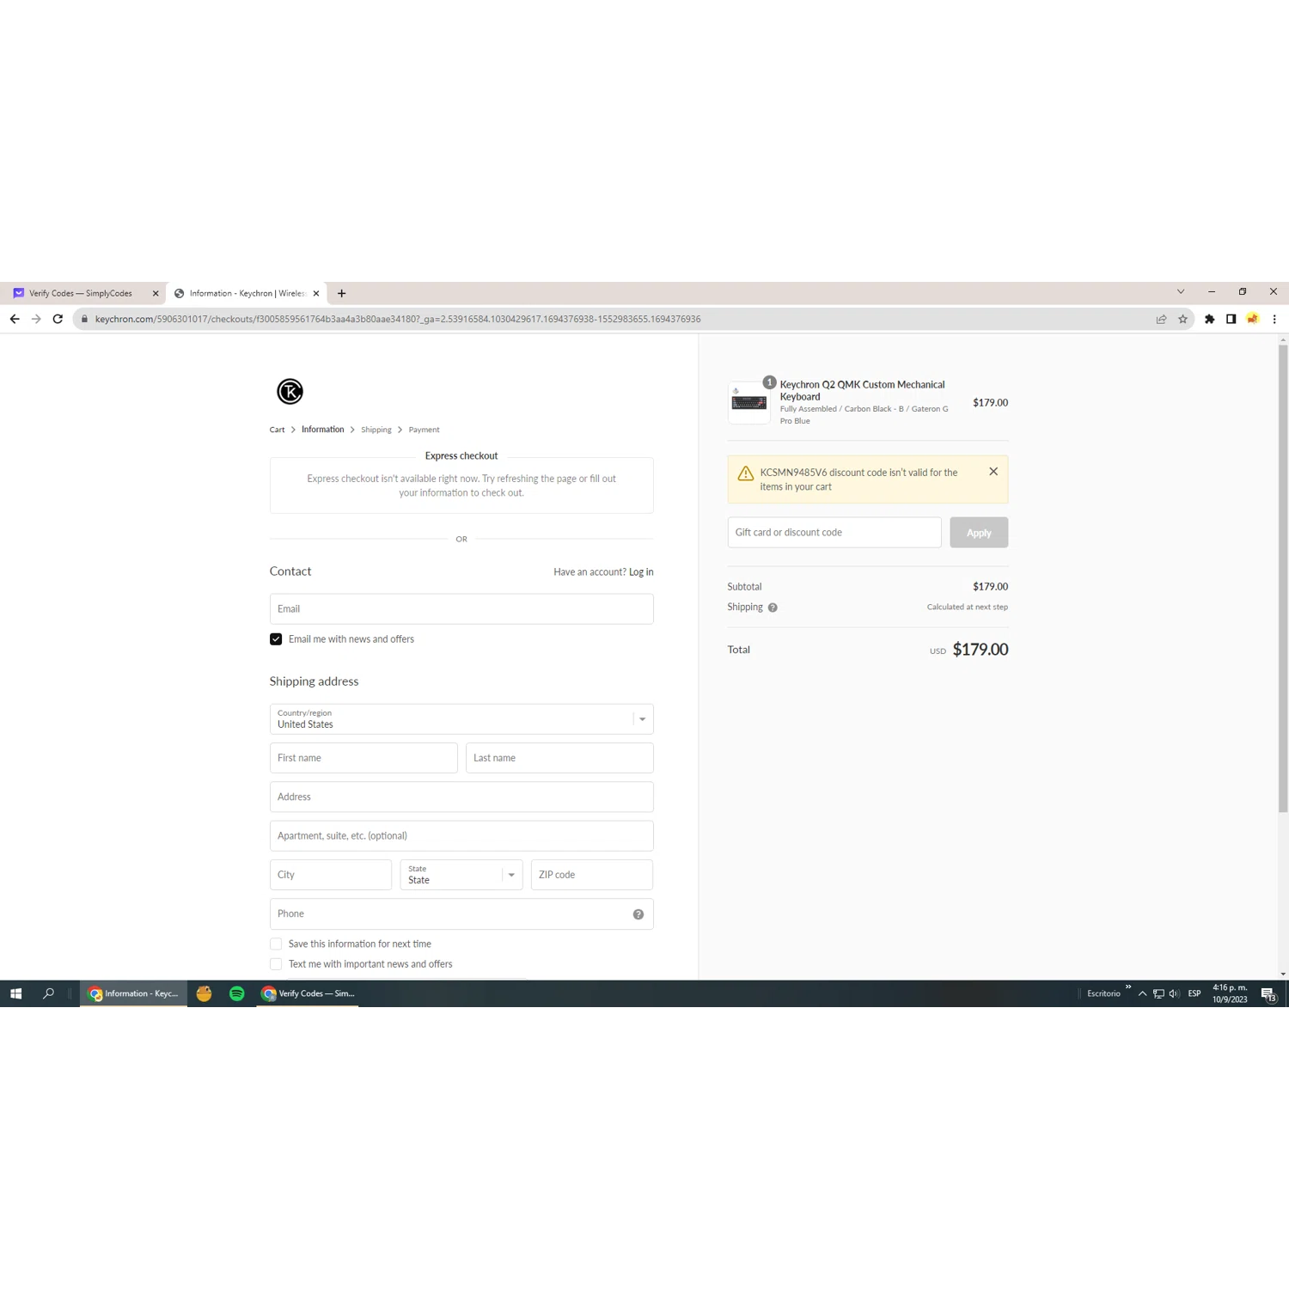The height and width of the screenshot is (1289, 1289).
Task: Click the Log in link
Action: 641,572
